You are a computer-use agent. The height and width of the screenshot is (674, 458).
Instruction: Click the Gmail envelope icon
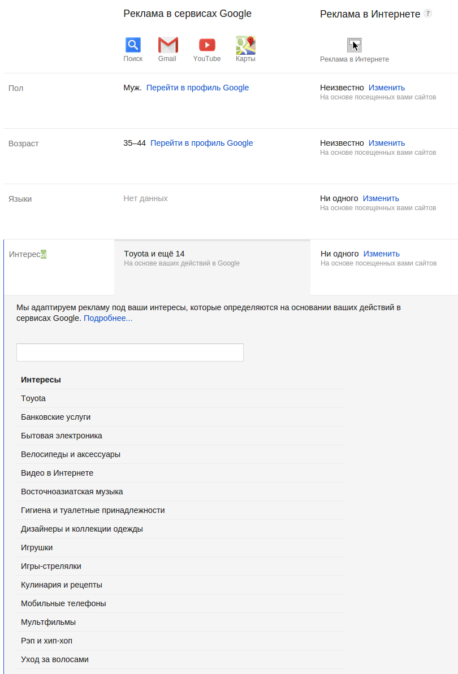(168, 45)
